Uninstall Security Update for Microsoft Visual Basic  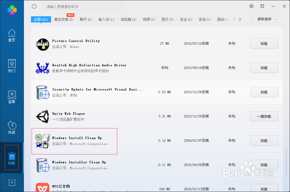[264, 92]
